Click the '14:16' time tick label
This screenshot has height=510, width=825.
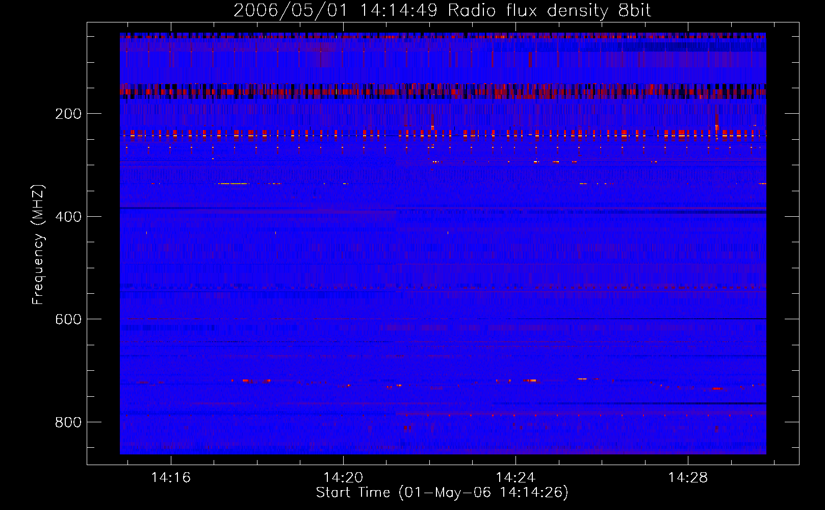click(171, 477)
